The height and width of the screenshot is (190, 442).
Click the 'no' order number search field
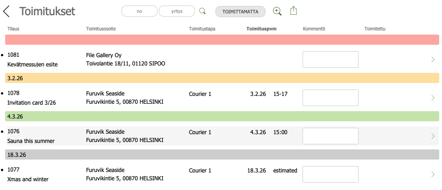point(139,12)
